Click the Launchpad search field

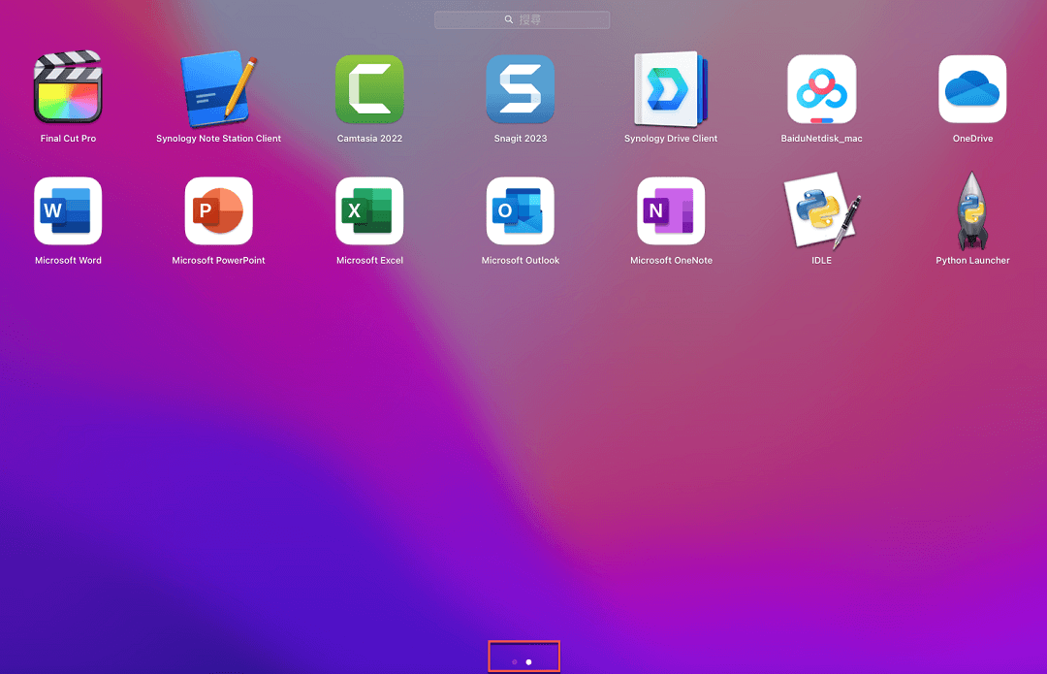coord(522,20)
